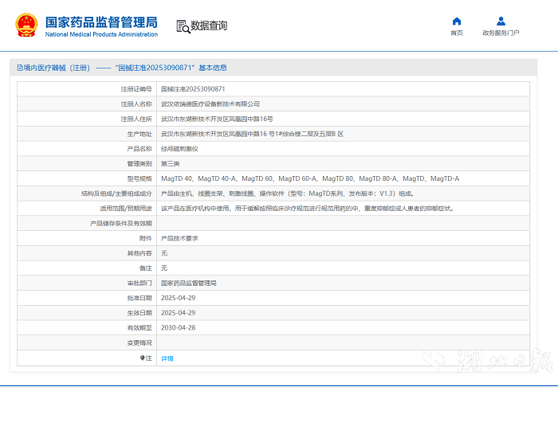This screenshot has width=558, height=434.
Task: Click the 2025-04-29 value in 生效日期 row
Action: click(x=179, y=313)
